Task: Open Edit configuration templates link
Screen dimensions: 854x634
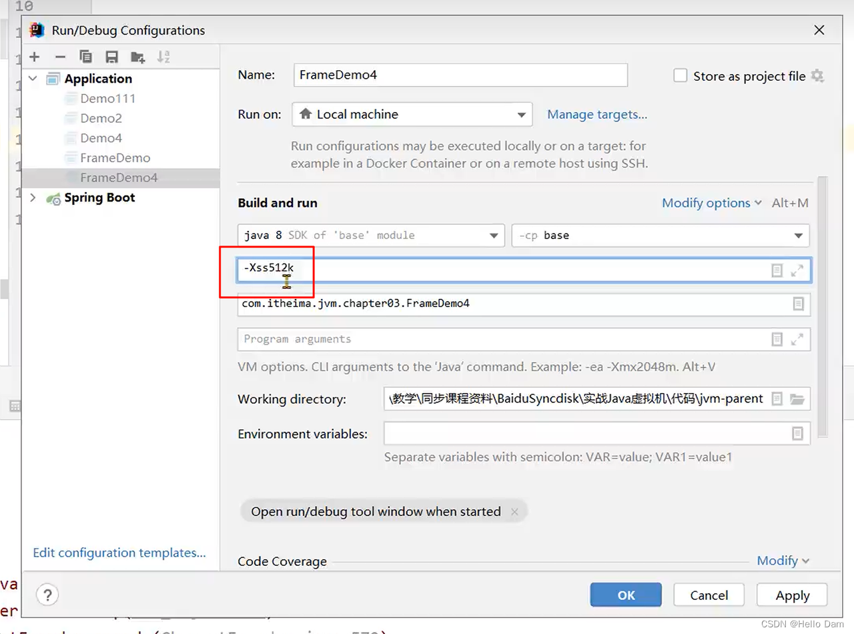Action: click(x=119, y=553)
